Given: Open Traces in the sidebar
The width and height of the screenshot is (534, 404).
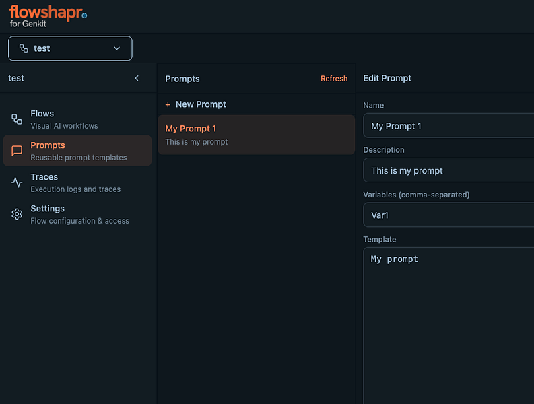Looking at the screenshot, I should [77, 182].
